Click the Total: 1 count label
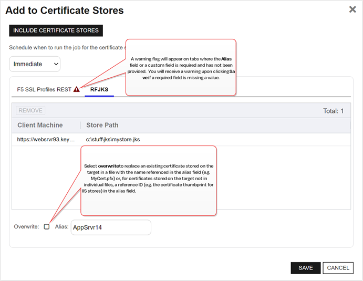Viewport: 363px width, 281px height. (333, 111)
